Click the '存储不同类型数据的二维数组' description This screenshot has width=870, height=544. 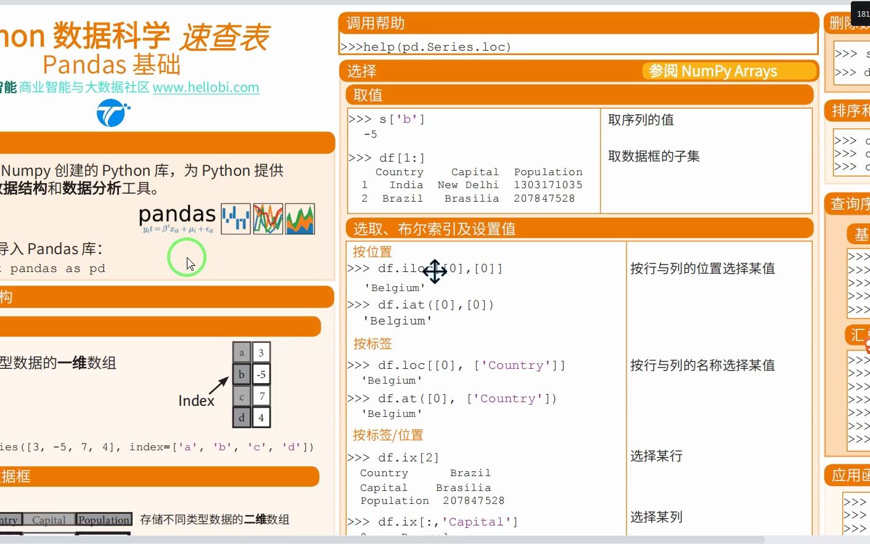215,519
